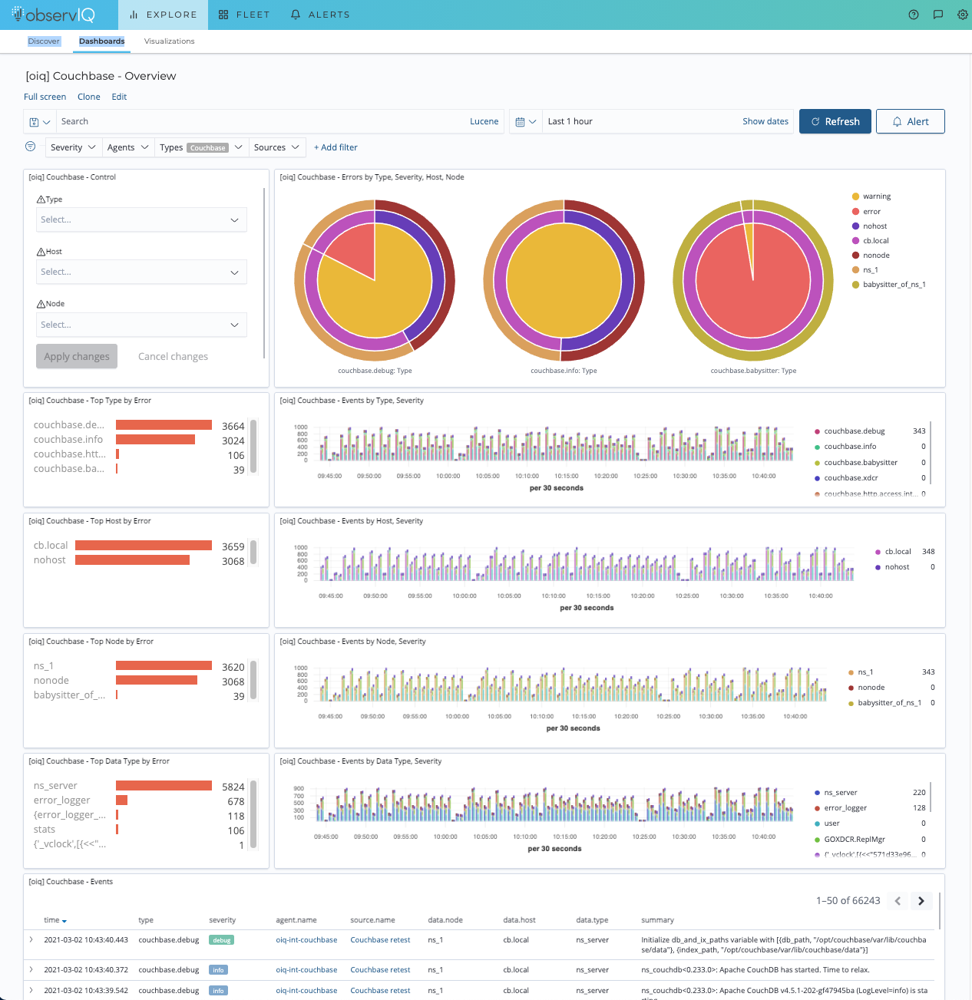Open the Sources filter dropdown

(x=277, y=147)
